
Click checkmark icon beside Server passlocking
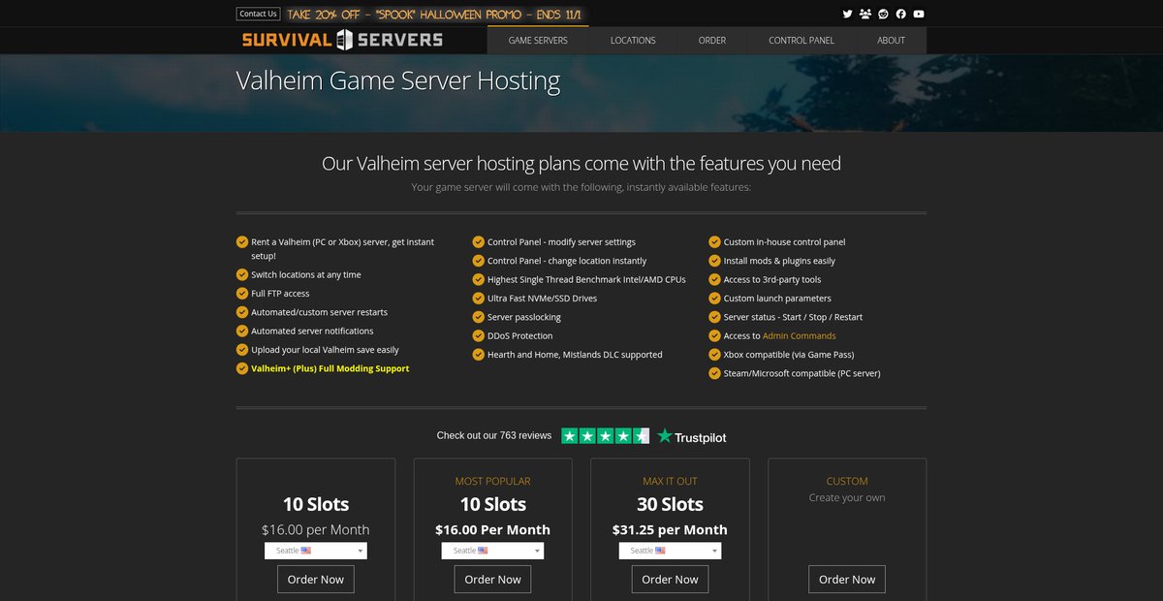(x=479, y=317)
